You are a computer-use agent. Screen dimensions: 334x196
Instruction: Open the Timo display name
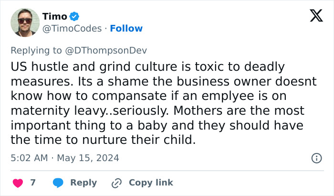54,17
